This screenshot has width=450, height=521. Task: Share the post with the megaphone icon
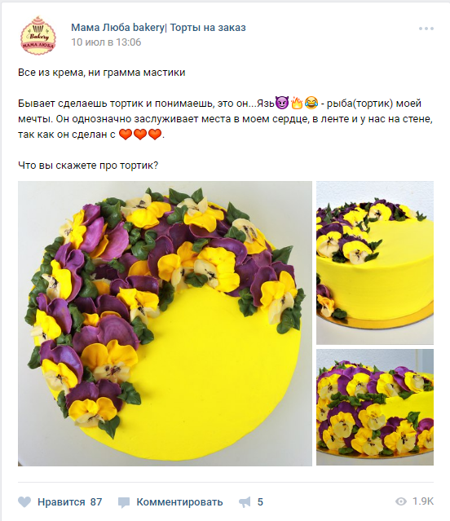pos(245,502)
